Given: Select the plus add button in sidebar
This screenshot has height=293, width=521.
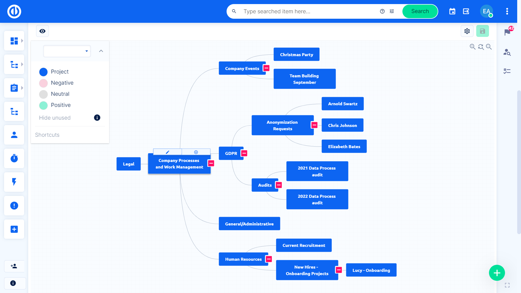Looking at the screenshot, I should click(14, 229).
